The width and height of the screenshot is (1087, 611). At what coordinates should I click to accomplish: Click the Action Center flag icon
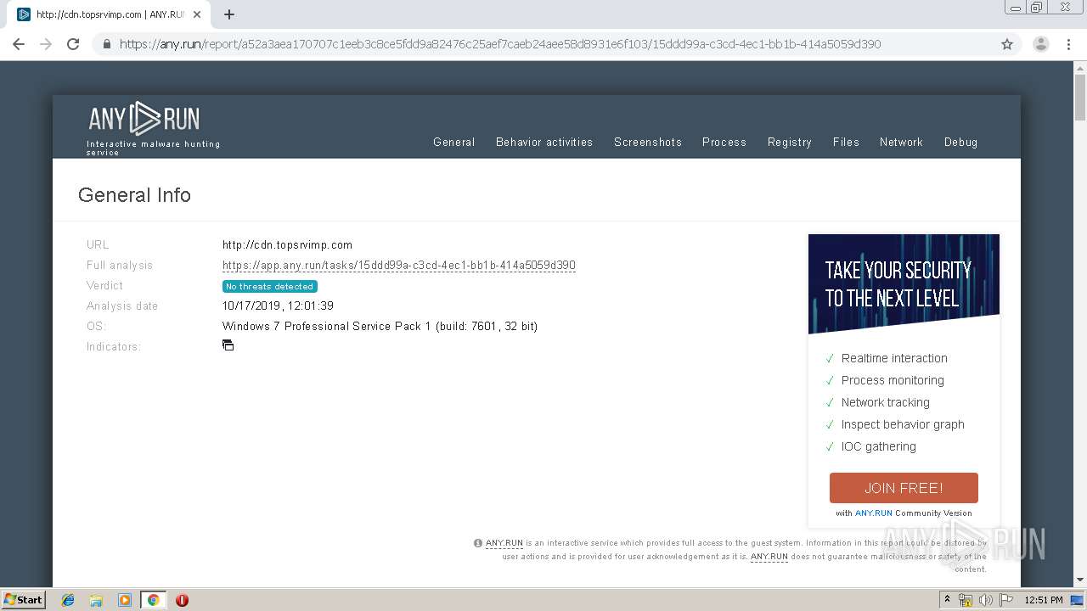(1006, 600)
